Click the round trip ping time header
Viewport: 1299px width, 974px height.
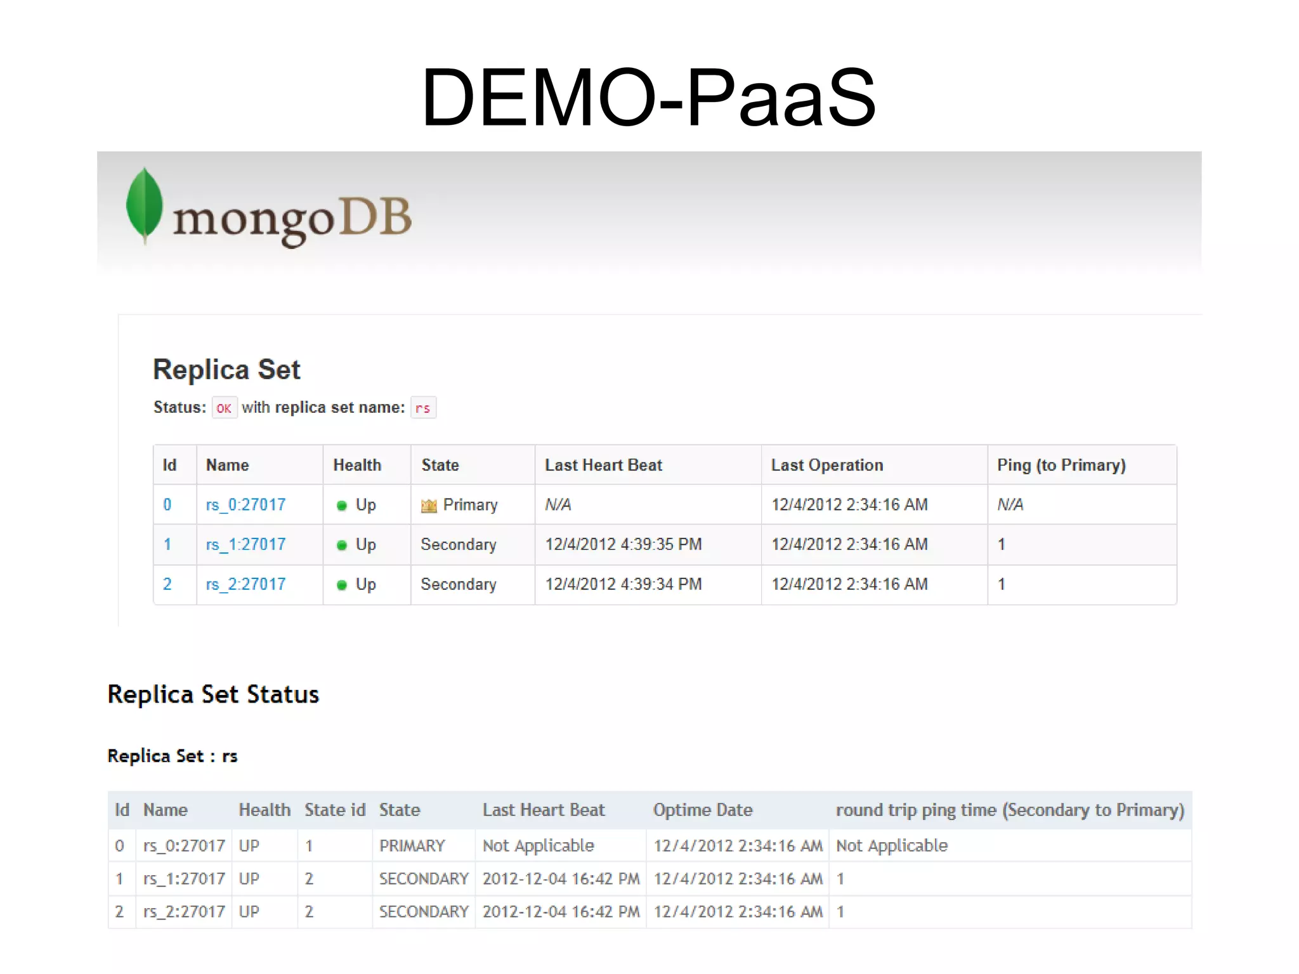coord(1010,810)
